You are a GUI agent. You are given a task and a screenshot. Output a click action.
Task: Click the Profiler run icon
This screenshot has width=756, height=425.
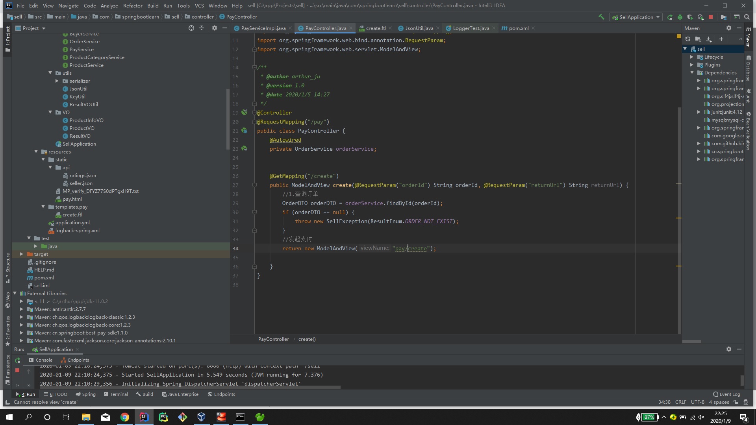point(700,17)
